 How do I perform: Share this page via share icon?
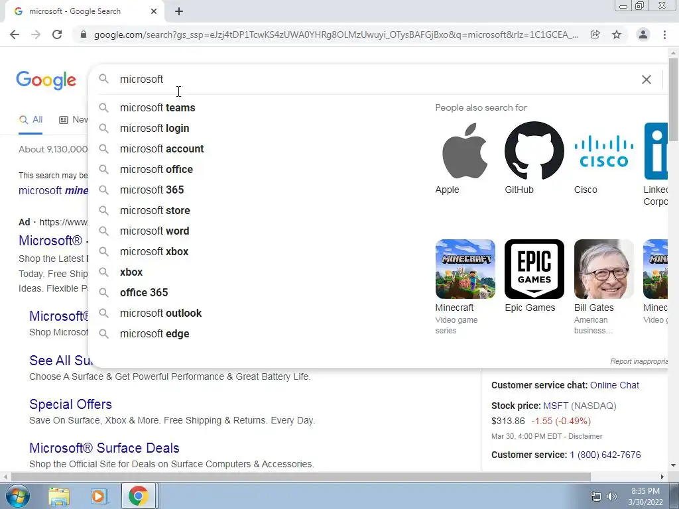tap(595, 34)
